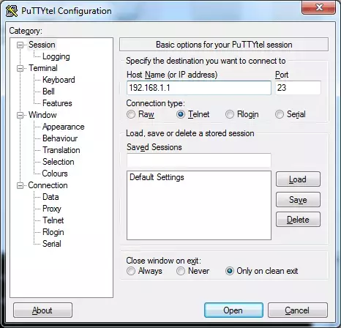Open the Translation settings category
The height and width of the screenshot is (328, 341).
61,150
